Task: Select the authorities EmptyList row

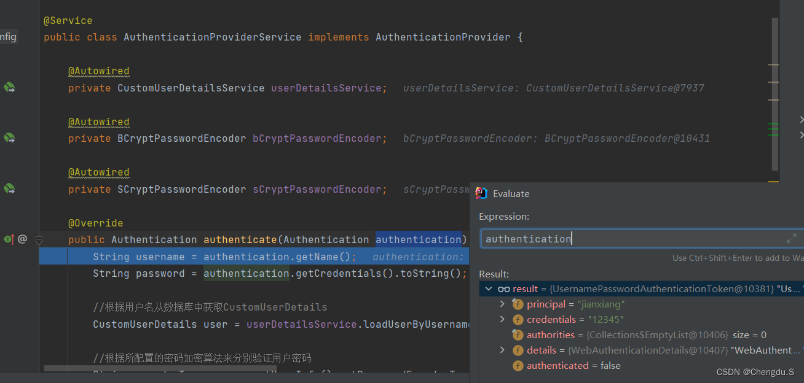Action: pos(641,335)
